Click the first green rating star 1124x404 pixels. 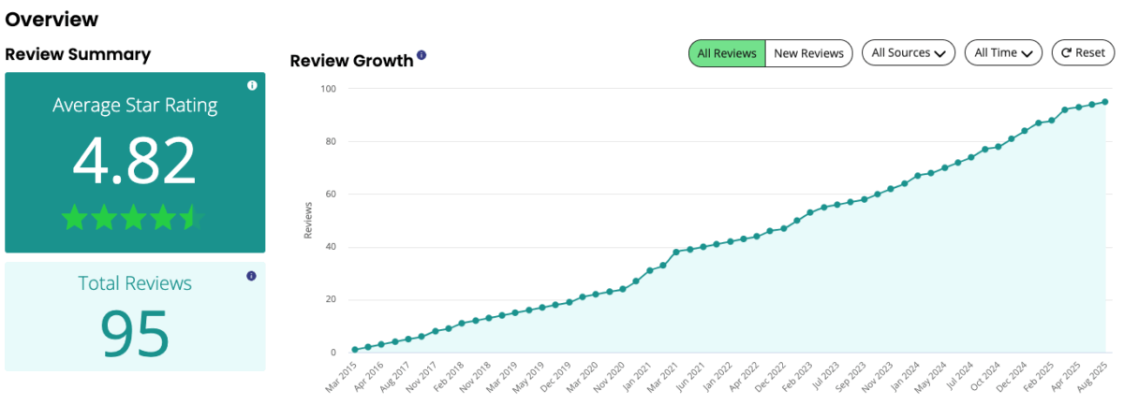(74, 218)
